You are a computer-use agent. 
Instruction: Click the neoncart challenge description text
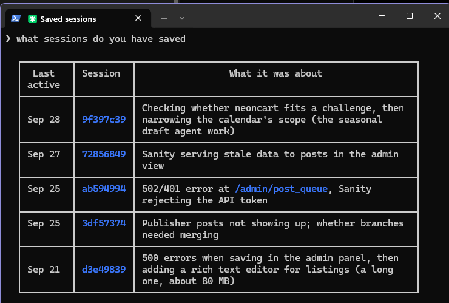click(273, 120)
